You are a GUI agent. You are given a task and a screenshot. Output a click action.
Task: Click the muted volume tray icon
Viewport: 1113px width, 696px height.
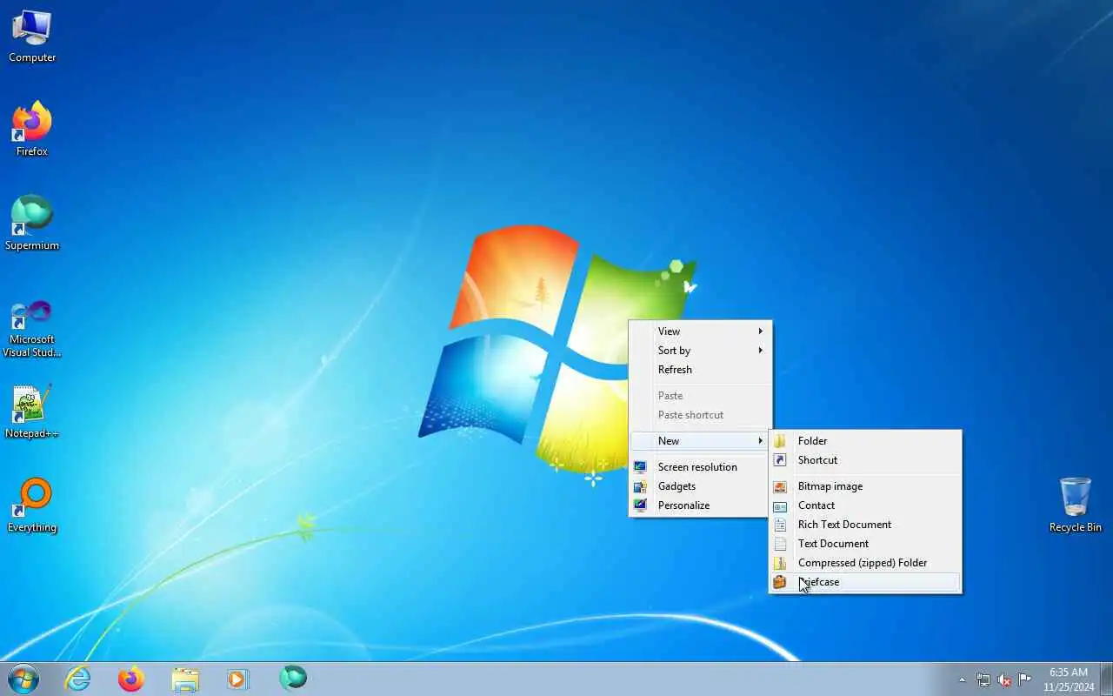[1004, 679]
